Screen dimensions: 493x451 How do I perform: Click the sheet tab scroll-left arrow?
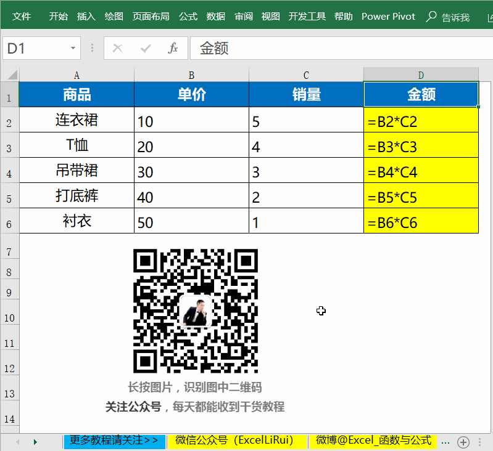coord(18,442)
